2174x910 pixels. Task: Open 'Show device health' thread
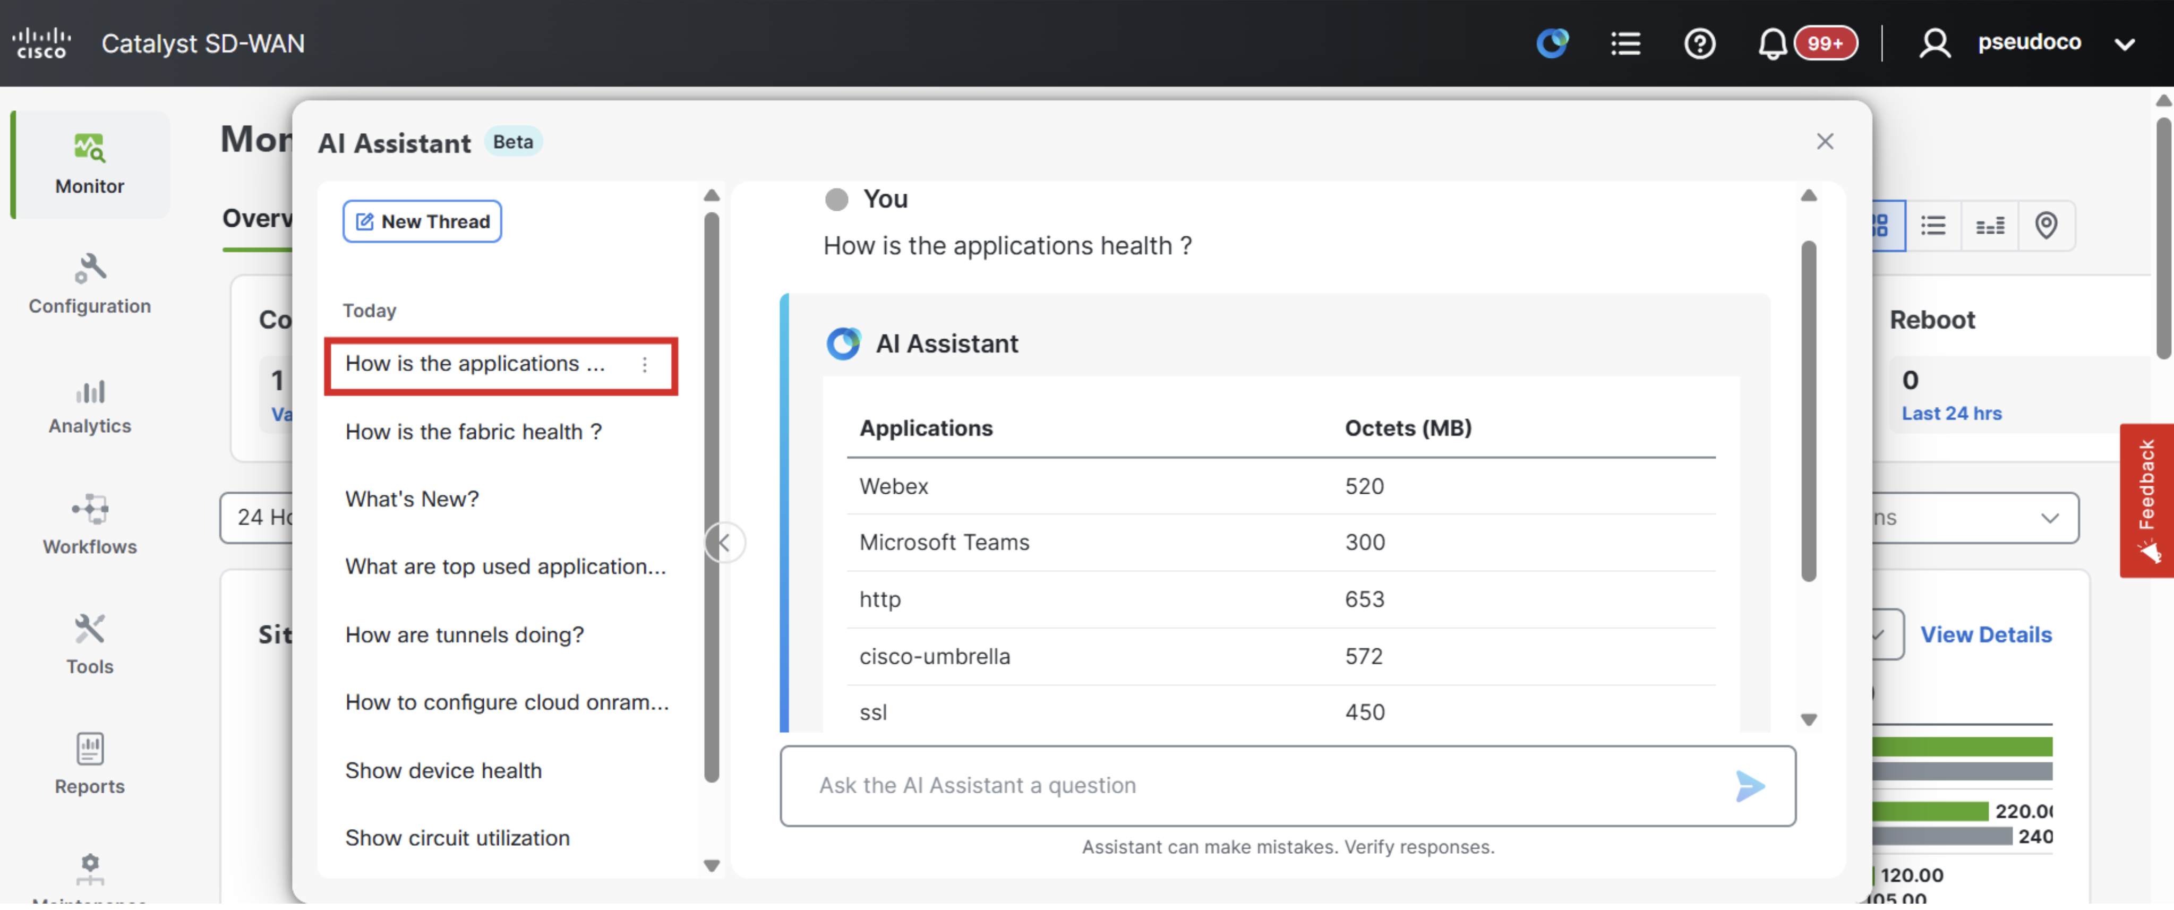click(443, 771)
